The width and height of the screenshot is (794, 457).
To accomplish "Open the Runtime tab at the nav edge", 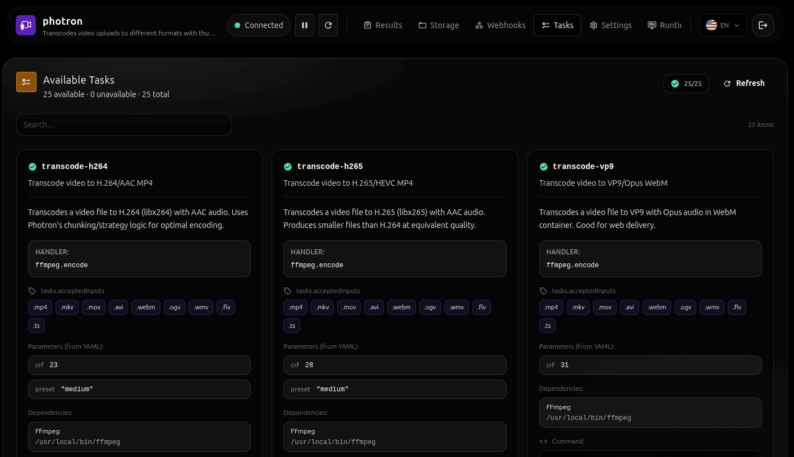I will 664,25.
